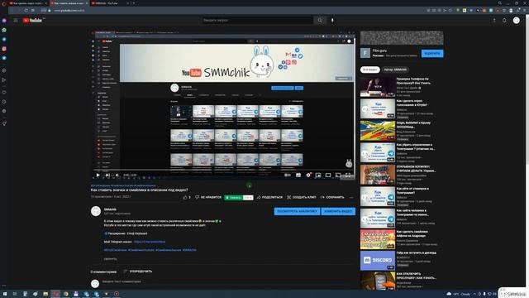
Task: Open the miniplayer mode icon
Action: pyautogui.click(x=318, y=175)
